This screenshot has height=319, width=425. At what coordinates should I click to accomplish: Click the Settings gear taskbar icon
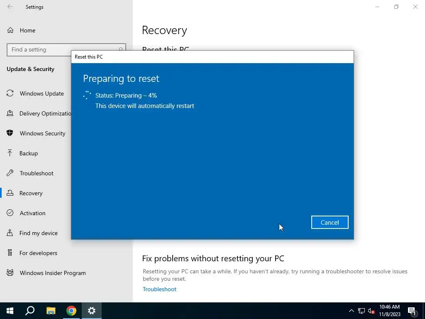pyautogui.click(x=92, y=311)
